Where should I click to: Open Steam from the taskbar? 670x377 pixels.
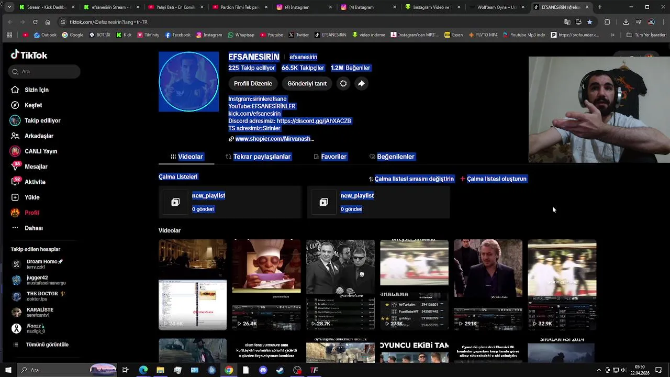tap(281, 370)
